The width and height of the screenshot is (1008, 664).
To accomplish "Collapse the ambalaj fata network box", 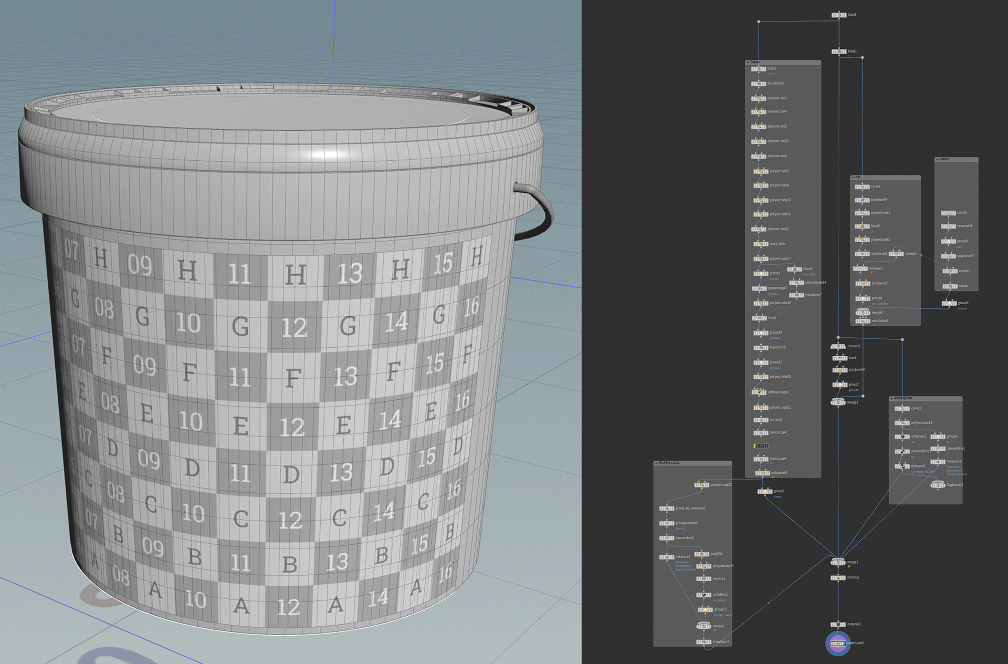I will click(x=892, y=398).
